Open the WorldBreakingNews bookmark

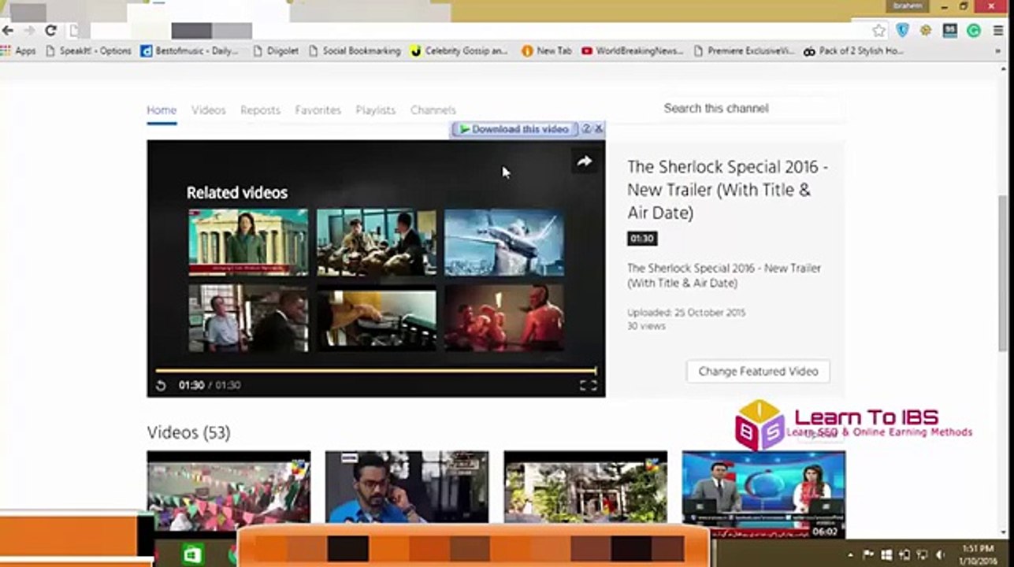tap(633, 51)
